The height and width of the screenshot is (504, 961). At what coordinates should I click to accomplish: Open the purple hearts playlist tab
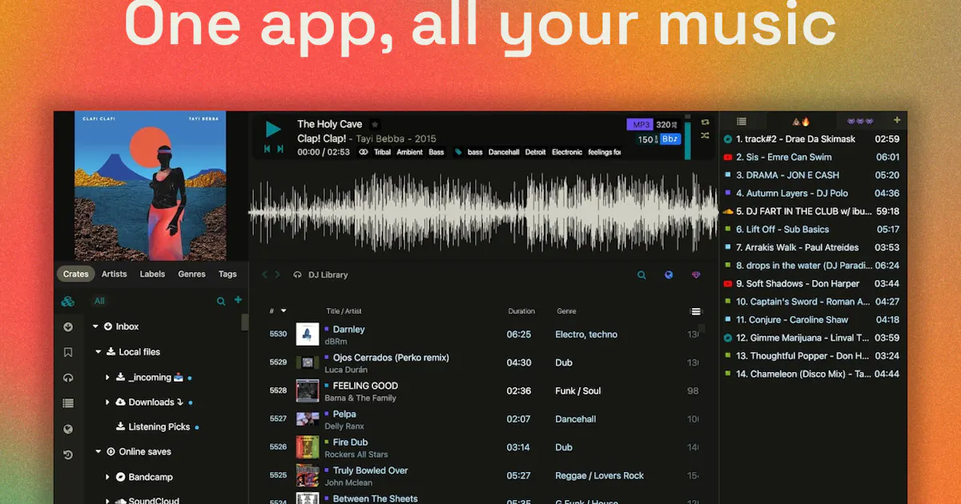coord(861,122)
